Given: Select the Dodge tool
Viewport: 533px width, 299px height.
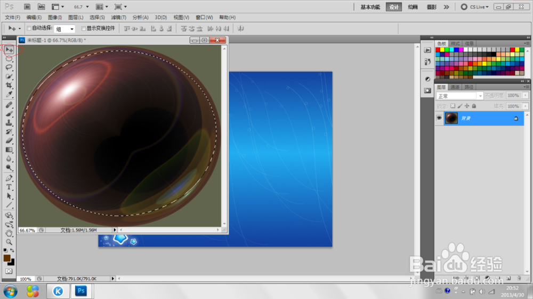Looking at the screenshot, I should point(9,167).
